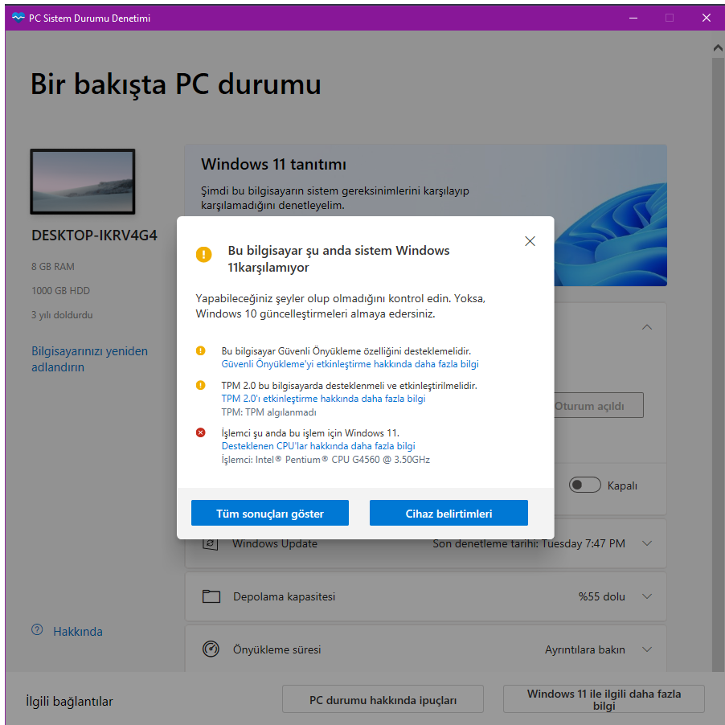Click PC durumu hakkında ipuçları button
725x725 pixels.
383,699
